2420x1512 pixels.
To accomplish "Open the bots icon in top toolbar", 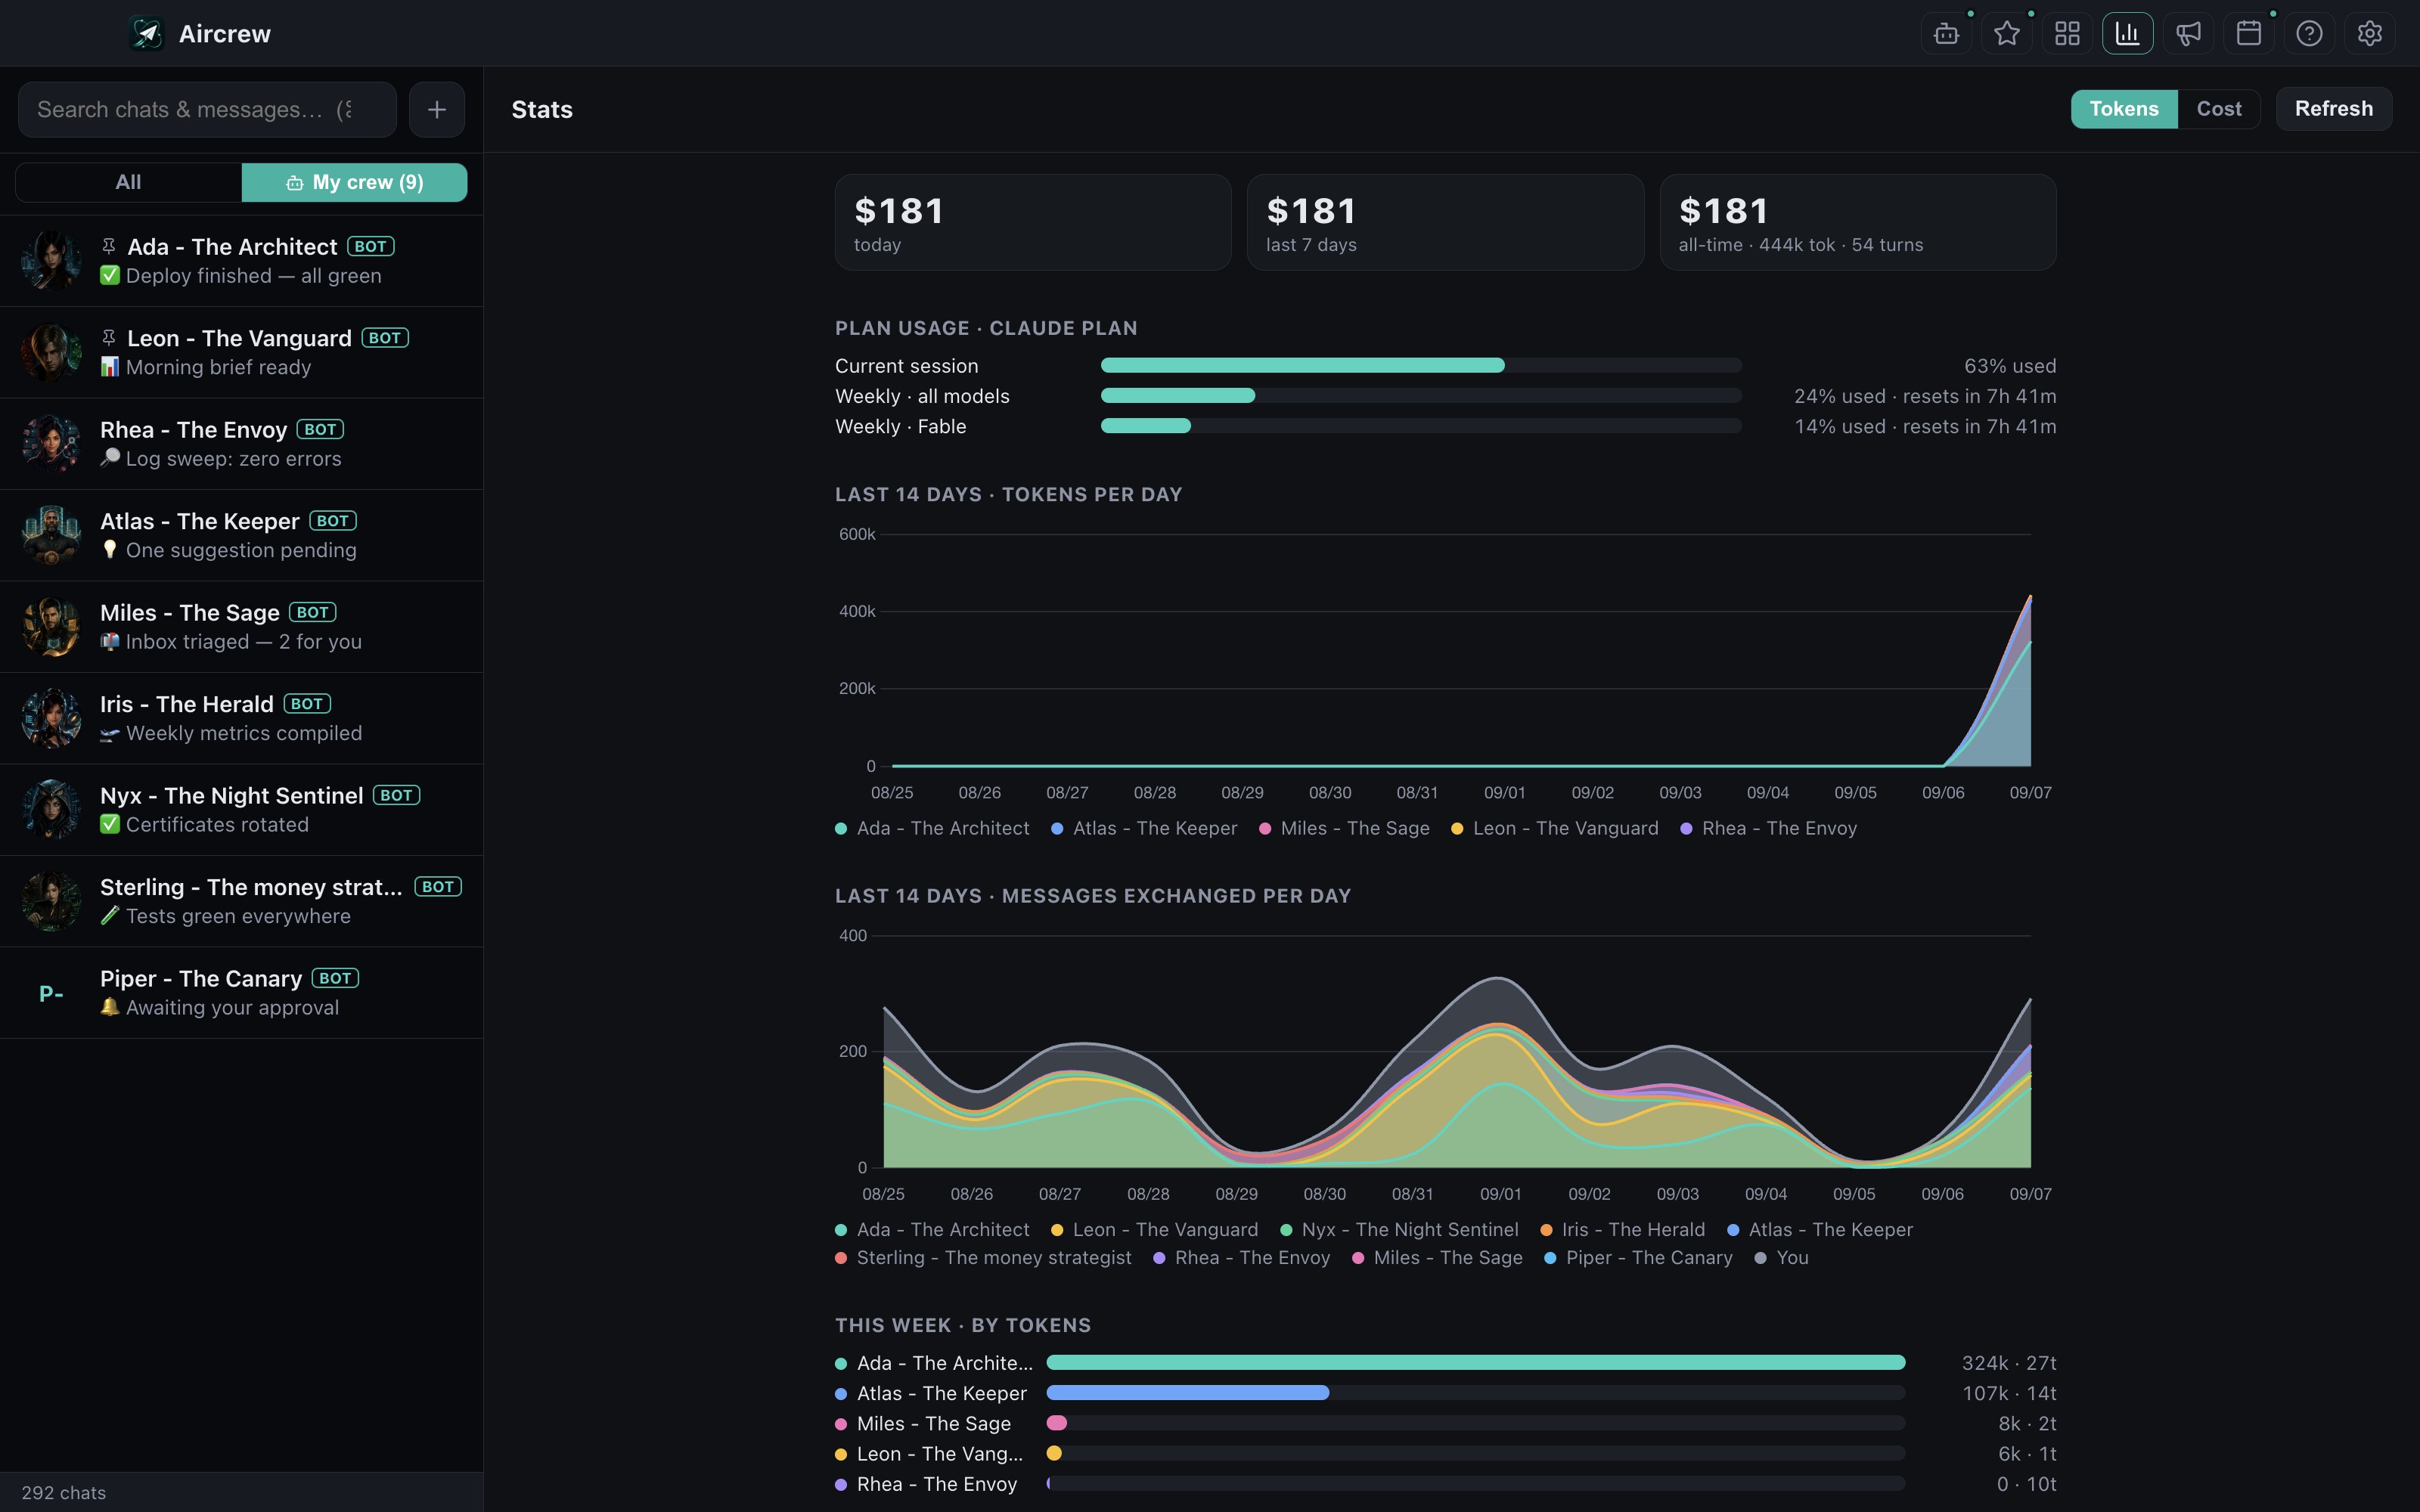I will (x=1946, y=33).
